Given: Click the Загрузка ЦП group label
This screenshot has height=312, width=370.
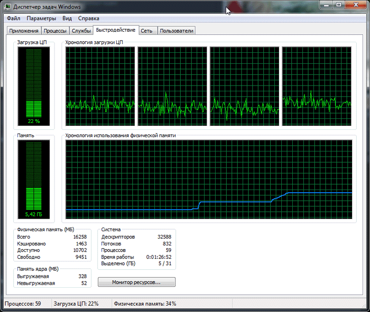Looking at the screenshot, I should [x=32, y=42].
